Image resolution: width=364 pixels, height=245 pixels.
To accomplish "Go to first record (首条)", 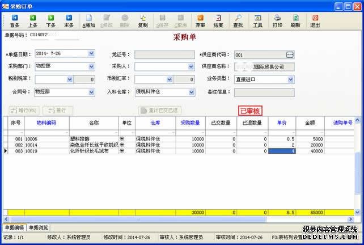I will (x=14, y=21).
